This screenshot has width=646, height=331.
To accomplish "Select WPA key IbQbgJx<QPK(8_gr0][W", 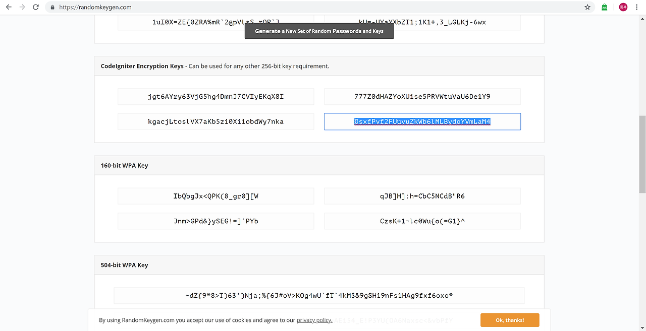I will 216,196.
